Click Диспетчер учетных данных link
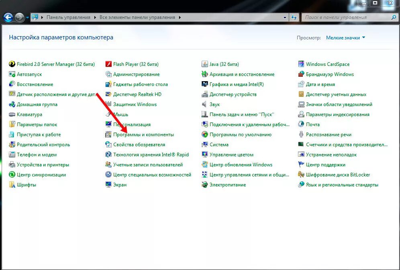This screenshot has height=270, width=400. [336, 94]
